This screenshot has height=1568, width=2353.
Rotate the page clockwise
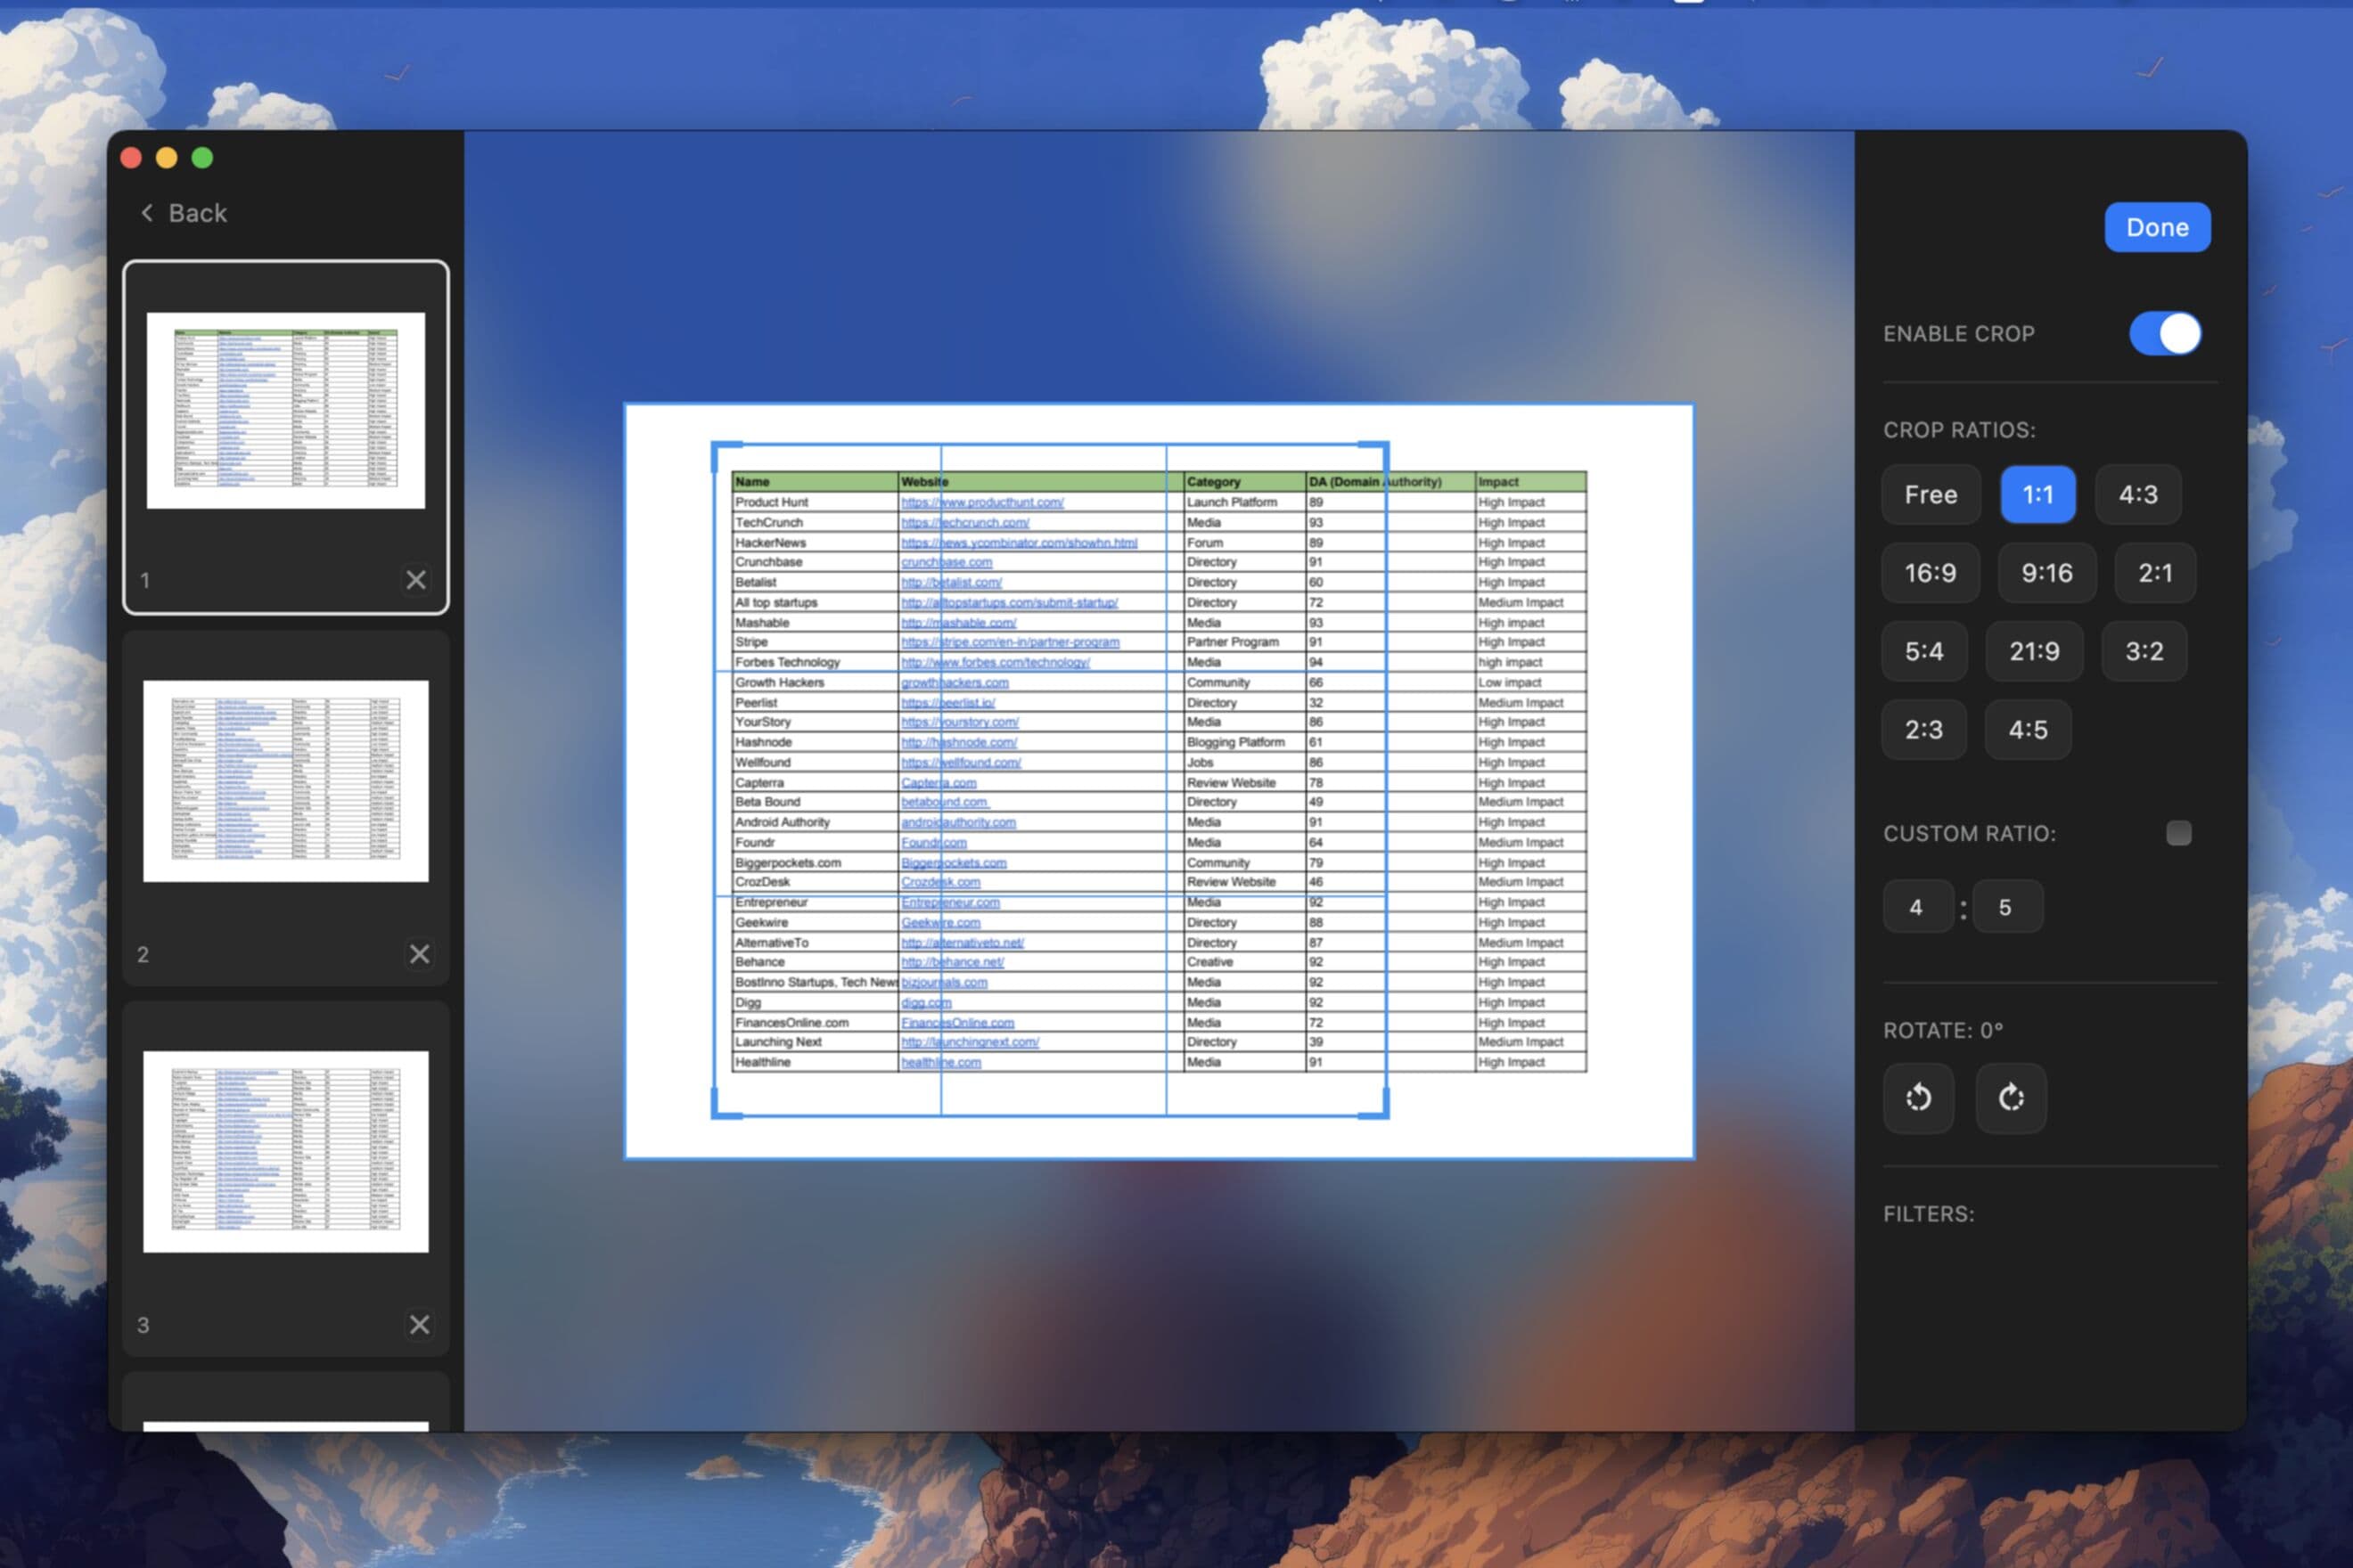tap(2011, 1098)
